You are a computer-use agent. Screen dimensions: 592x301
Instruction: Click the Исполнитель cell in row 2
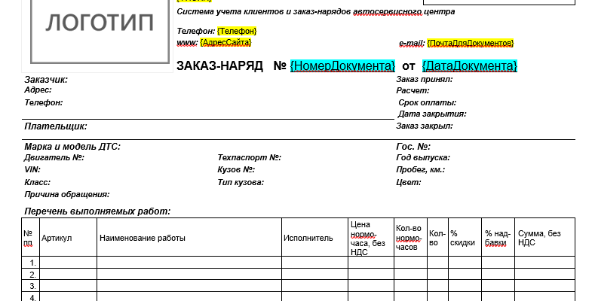[315, 274]
